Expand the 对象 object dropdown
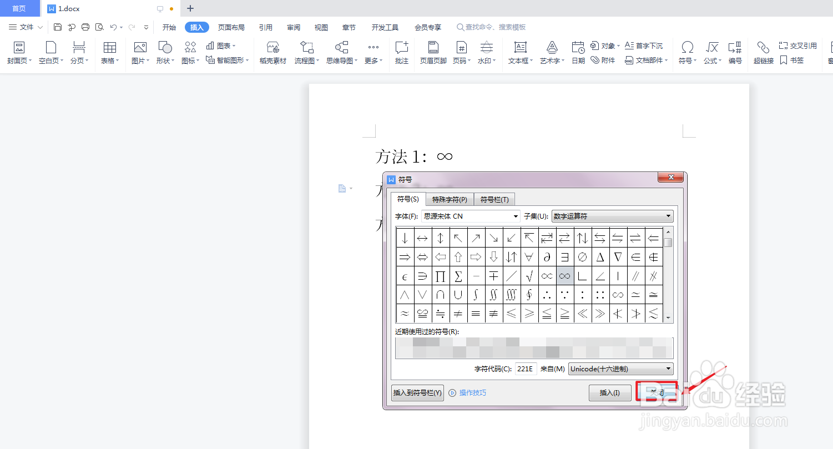Image resolution: width=833 pixels, height=449 pixels. click(x=605, y=46)
